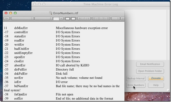171x102 pixels.
Task: Click the font size field
Action: [56, 18]
